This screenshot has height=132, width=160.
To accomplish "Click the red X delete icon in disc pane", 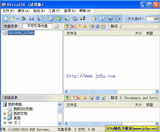I will 73,27.
